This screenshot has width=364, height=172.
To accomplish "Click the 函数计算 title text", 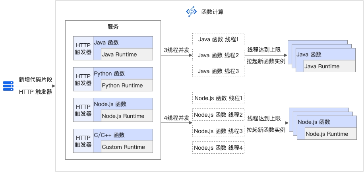I will (213, 12).
